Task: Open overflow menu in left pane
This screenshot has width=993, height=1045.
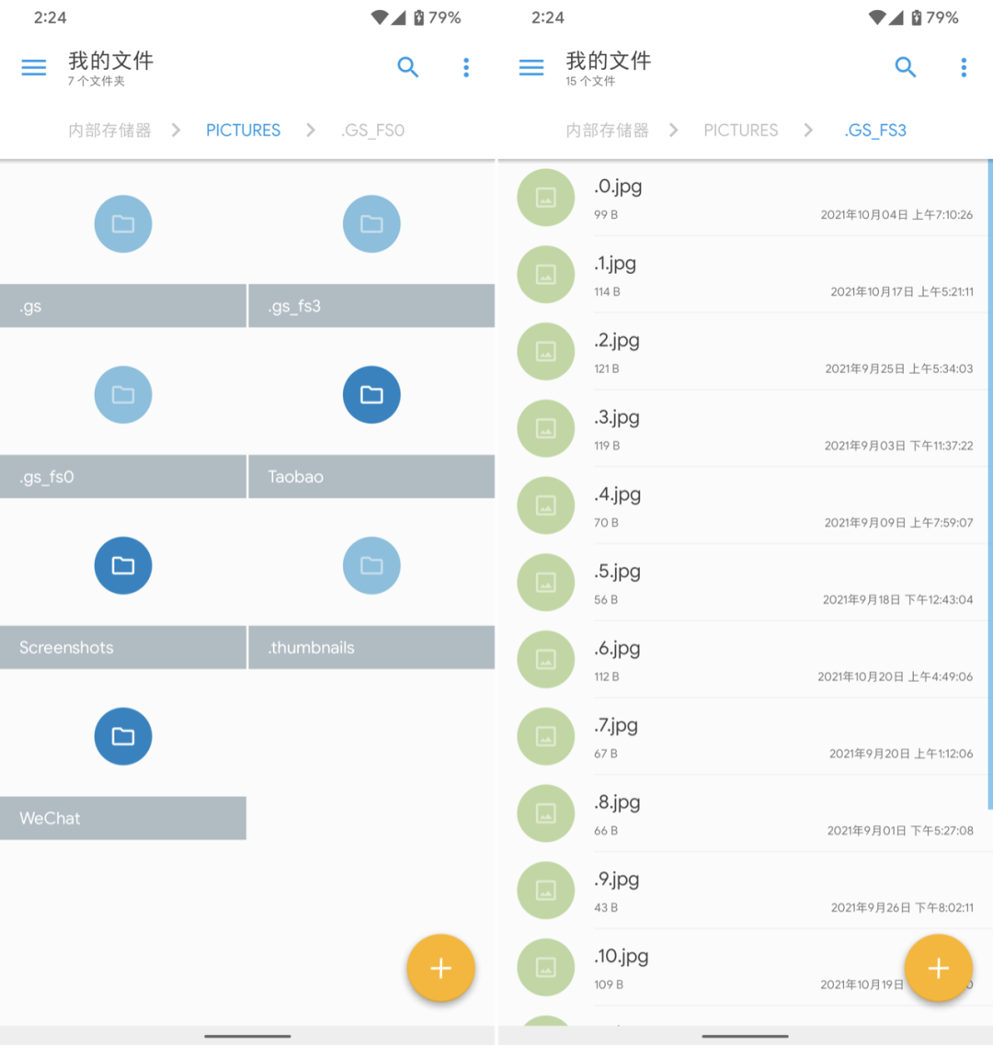Action: coord(466,67)
